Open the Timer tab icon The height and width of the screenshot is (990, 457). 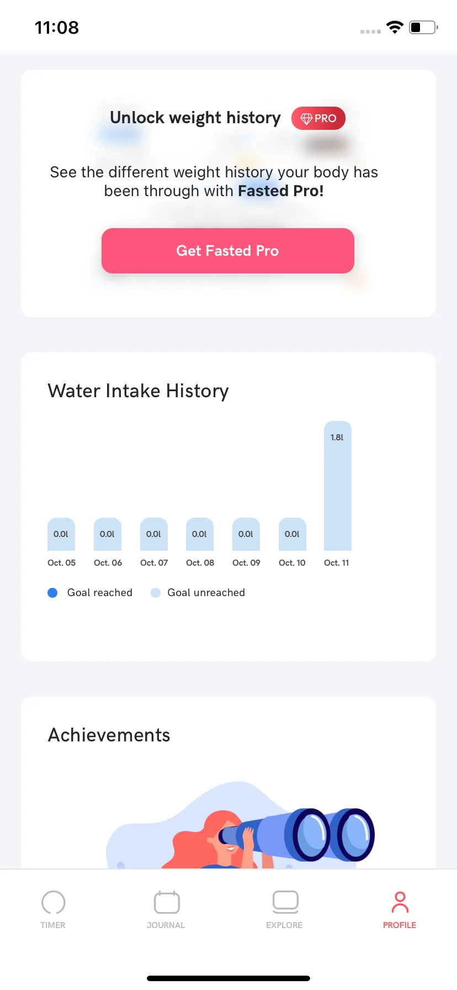tap(54, 902)
